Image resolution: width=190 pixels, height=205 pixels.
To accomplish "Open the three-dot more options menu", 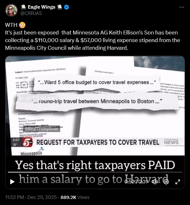I will click(182, 7).
